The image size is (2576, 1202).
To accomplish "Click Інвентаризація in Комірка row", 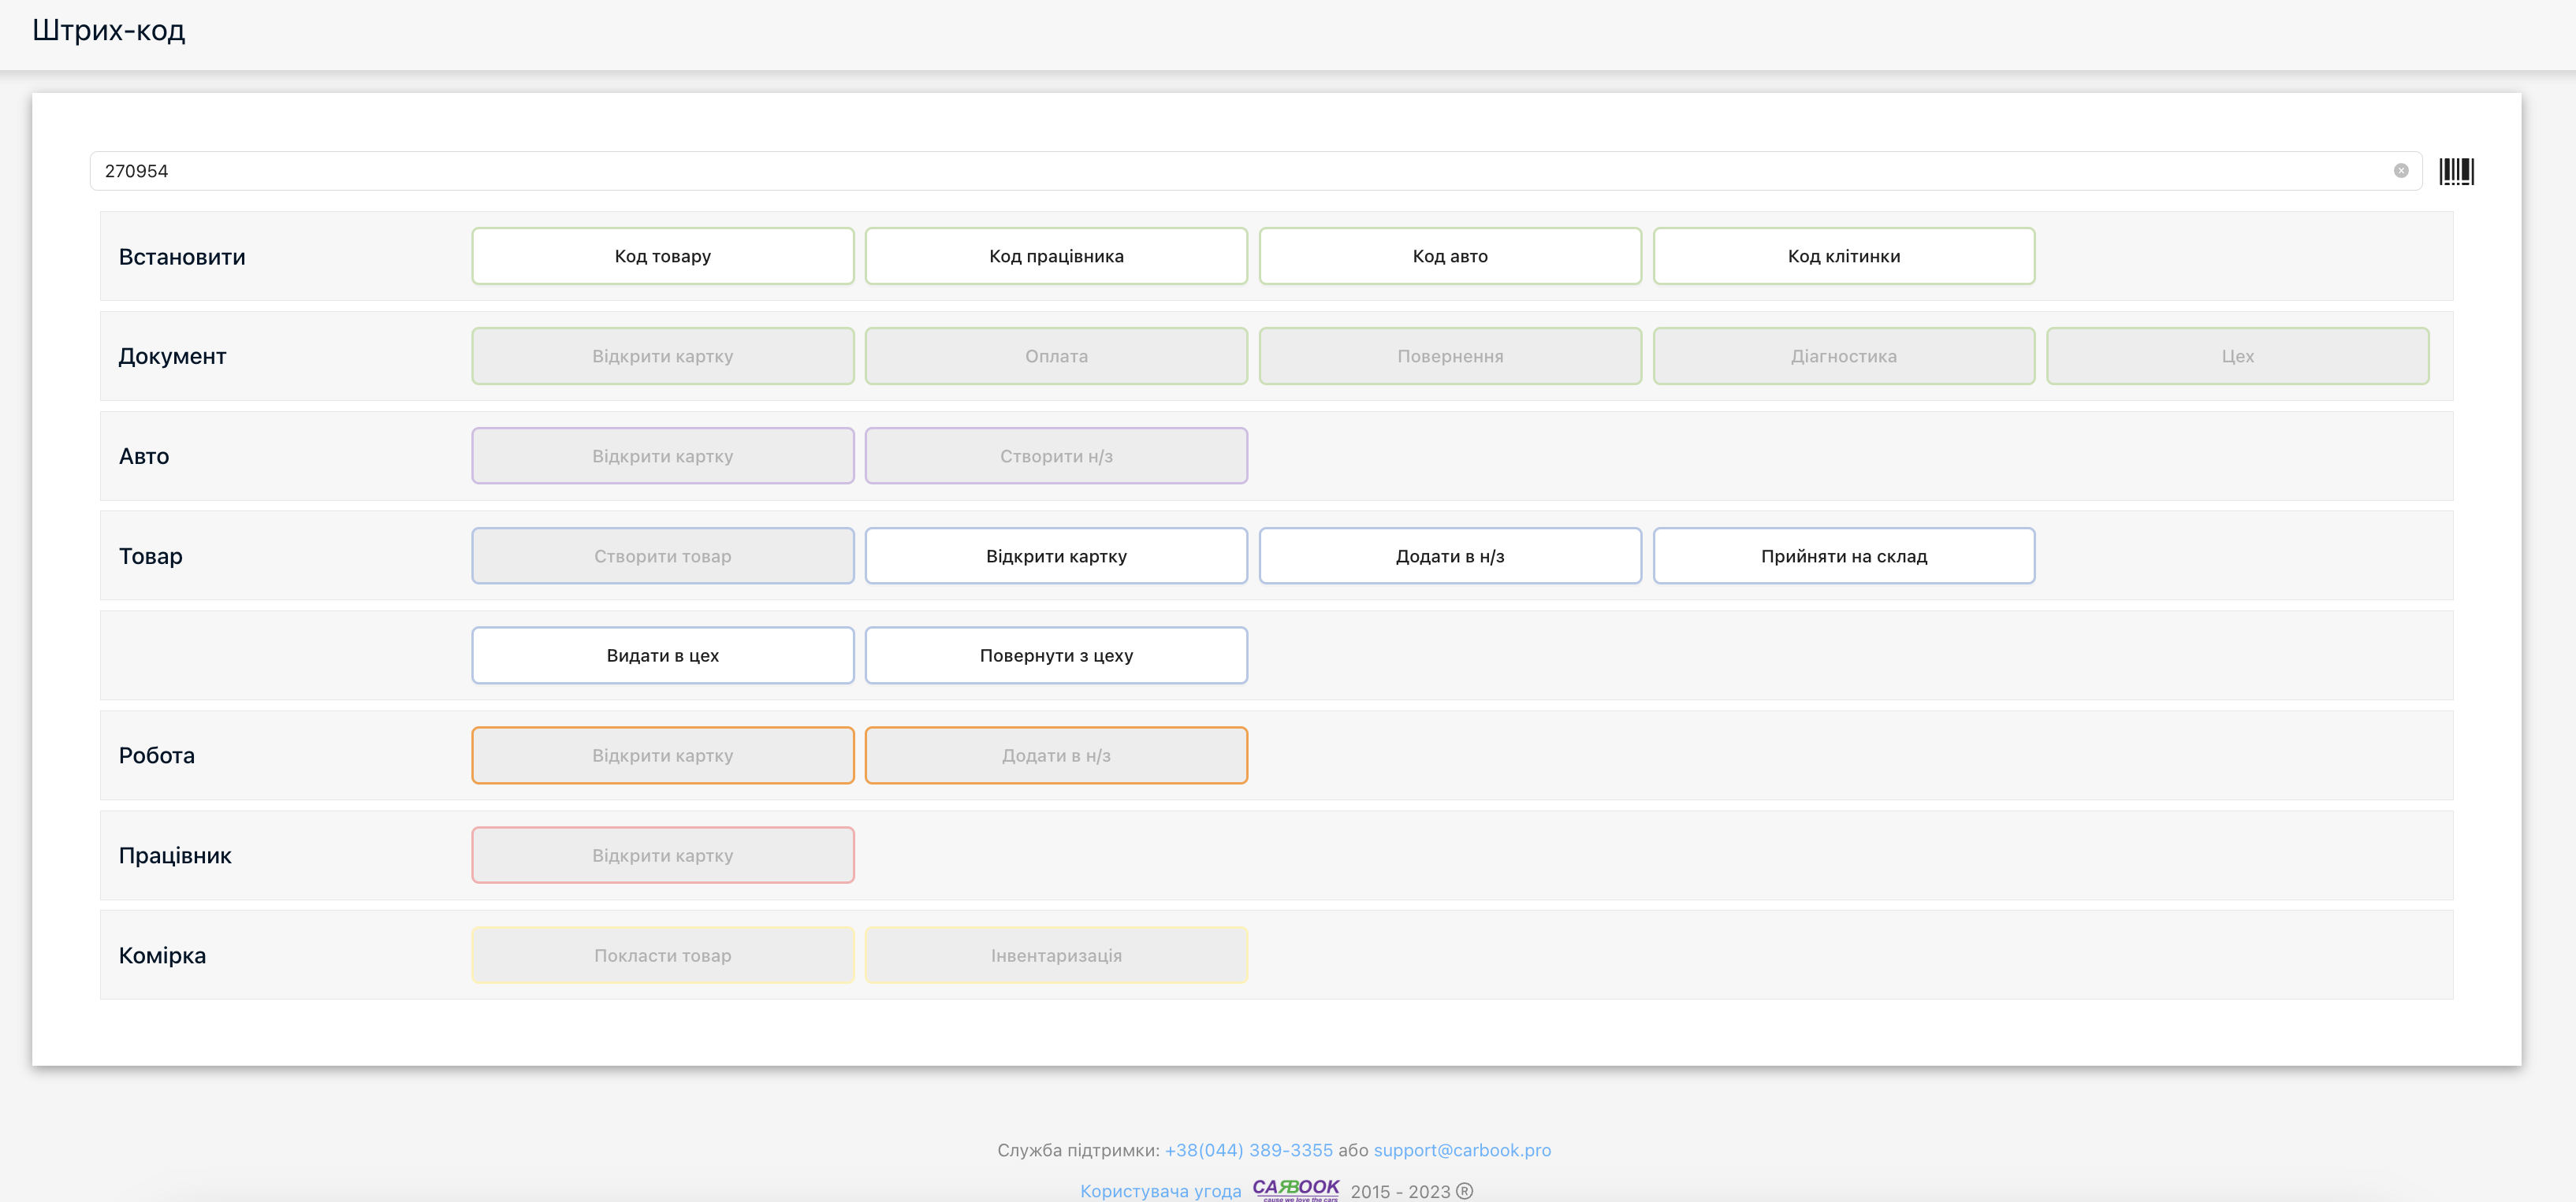I will point(1056,955).
